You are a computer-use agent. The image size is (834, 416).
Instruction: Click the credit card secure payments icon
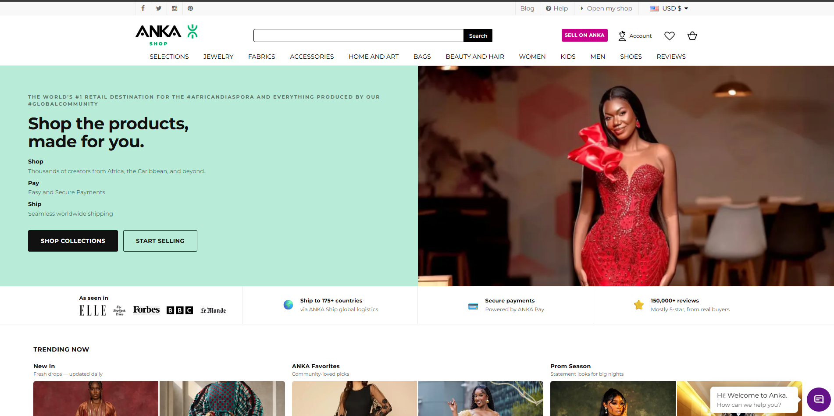tap(473, 306)
